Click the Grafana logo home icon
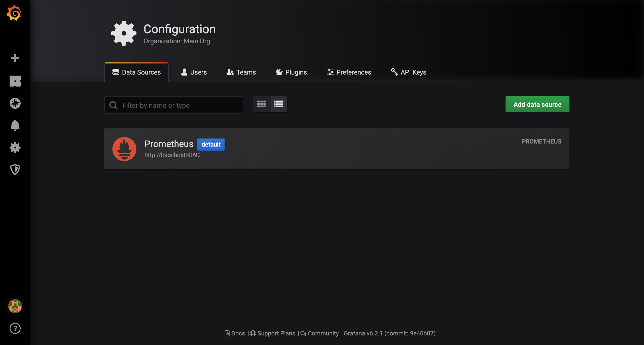644x345 pixels. pos(14,13)
